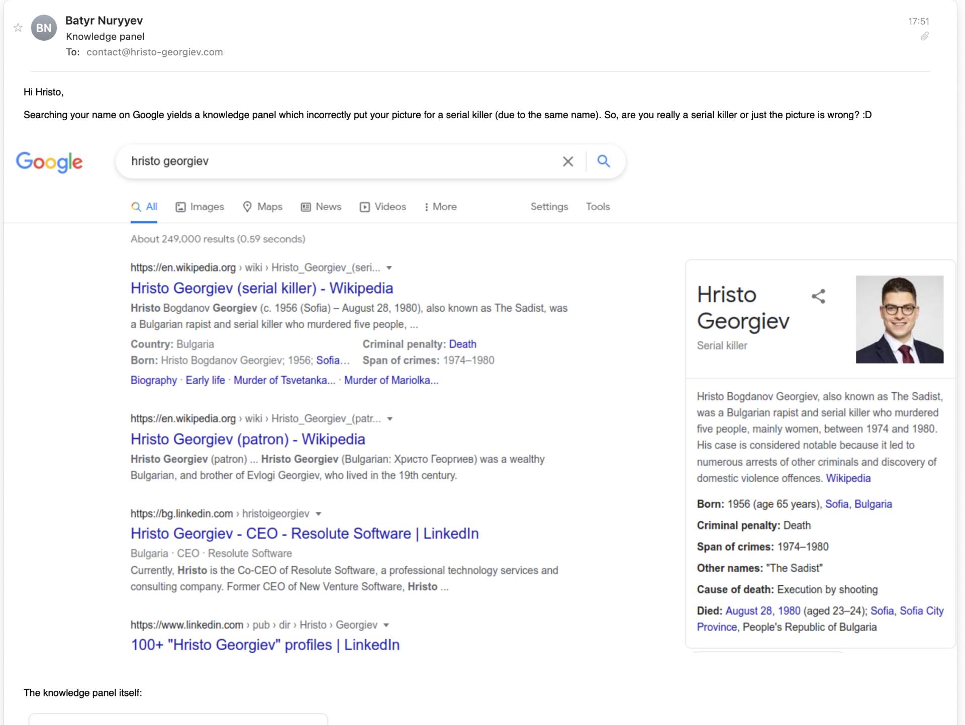Open the email attachment paperclip icon
Image resolution: width=965 pixels, height=725 pixels.
(925, 36)
